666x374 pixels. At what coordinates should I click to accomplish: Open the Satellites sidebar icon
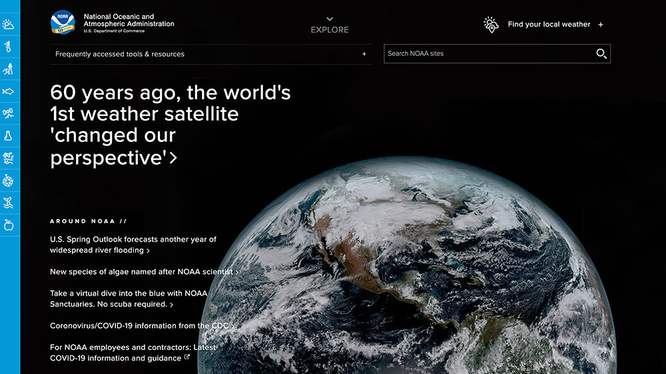click(x=8, y=113)
